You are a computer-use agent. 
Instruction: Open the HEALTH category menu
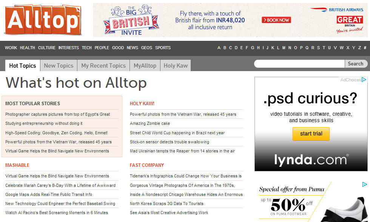point(27,48)
